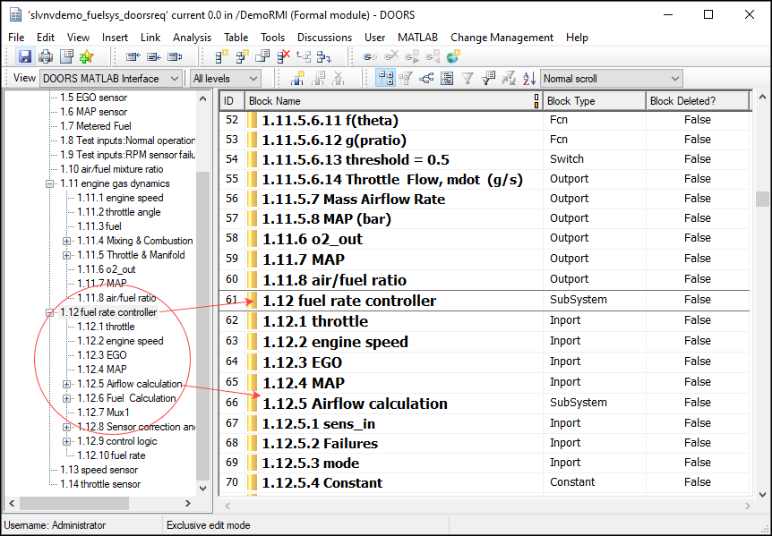Click the Print icon
772x536 pixels.
46,56
